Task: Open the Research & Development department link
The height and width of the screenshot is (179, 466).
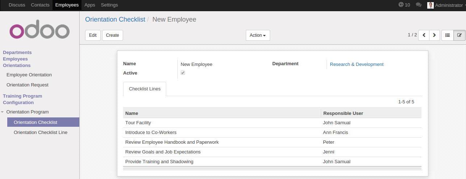Action: point(357,64)
